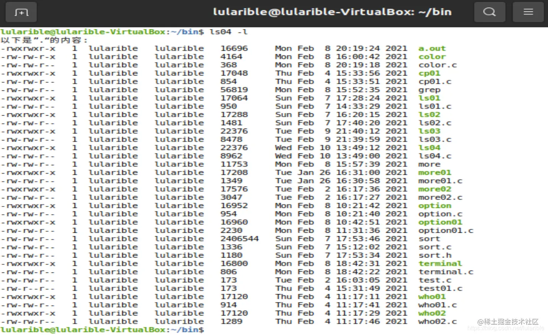
Task: Click file size 8478
Action: 232,140
